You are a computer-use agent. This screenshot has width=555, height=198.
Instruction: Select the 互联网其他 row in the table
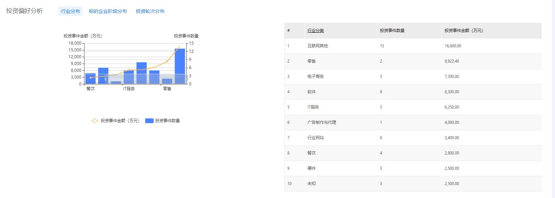point(318,46)
